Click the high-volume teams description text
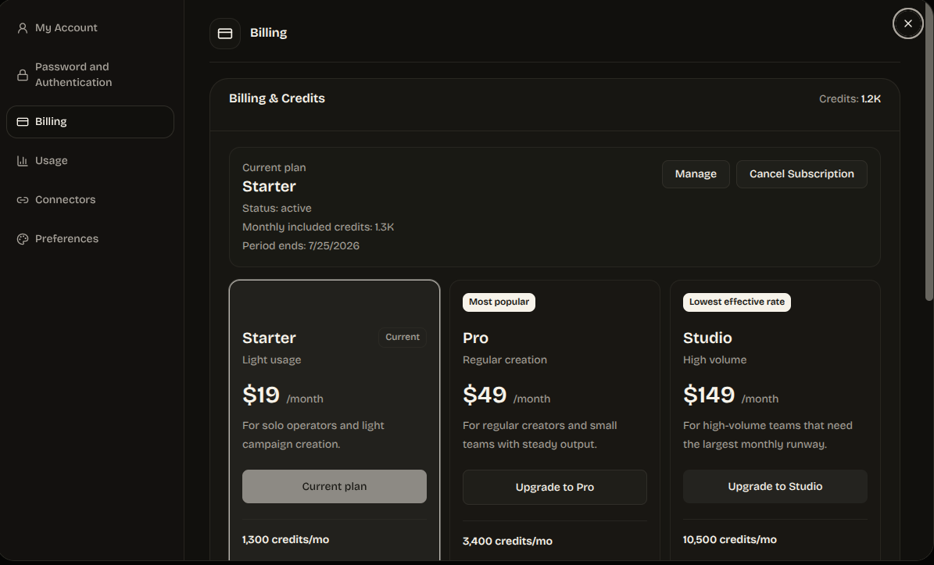This screenshot has height=565, width=934. (x=768, y=434)
